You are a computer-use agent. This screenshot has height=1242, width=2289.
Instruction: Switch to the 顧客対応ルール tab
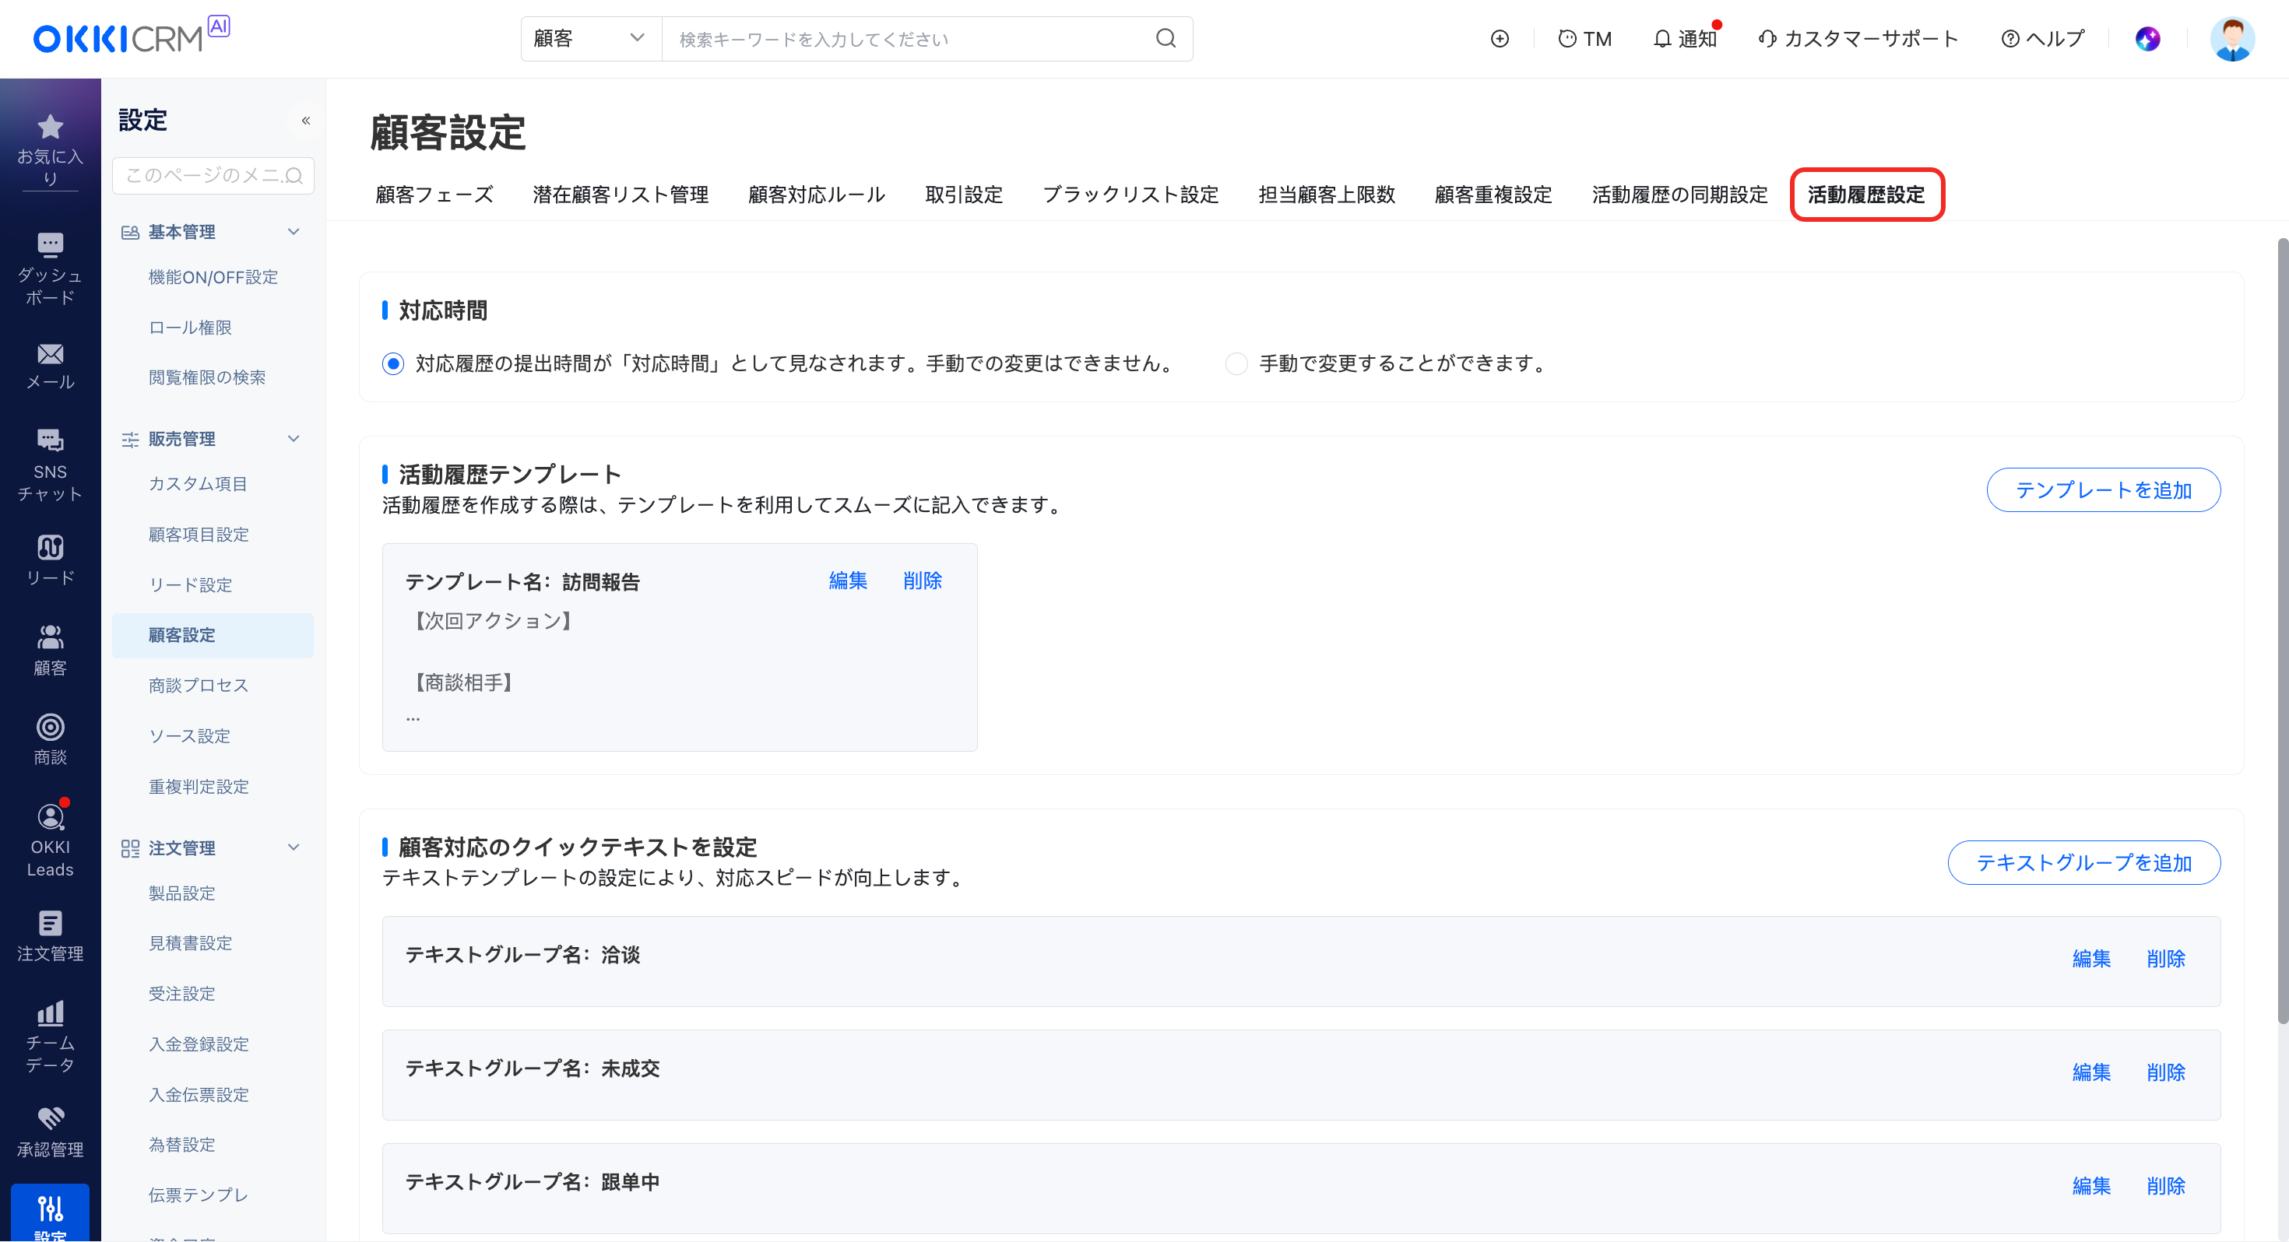817,195
